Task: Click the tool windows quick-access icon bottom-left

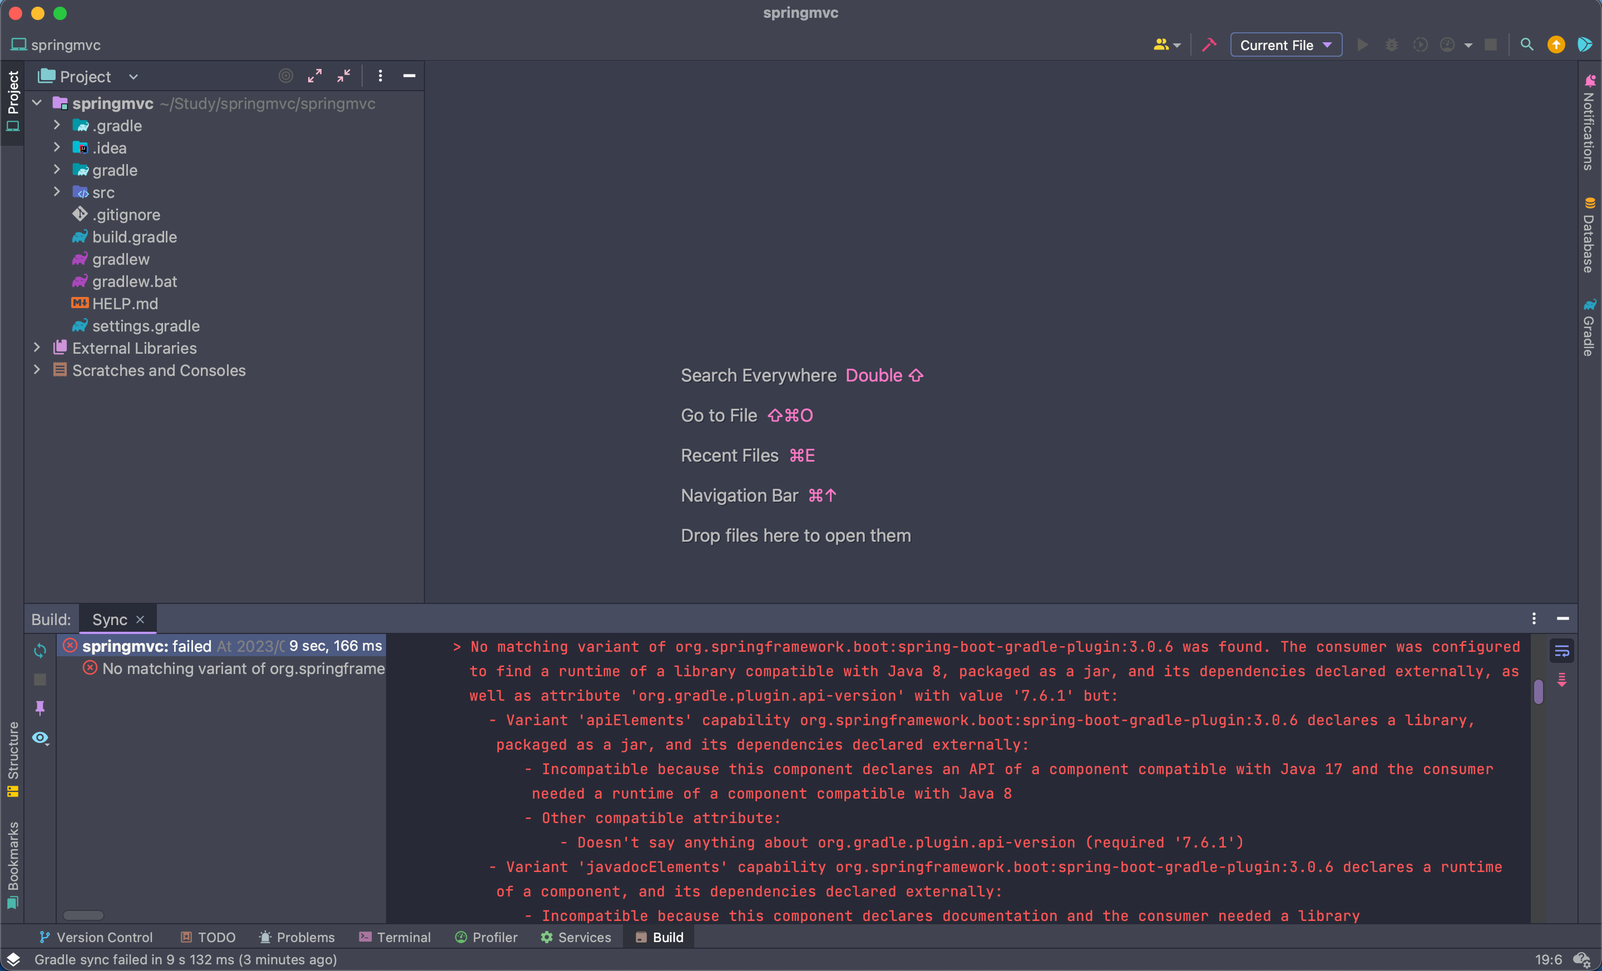Action: point(13,959)
